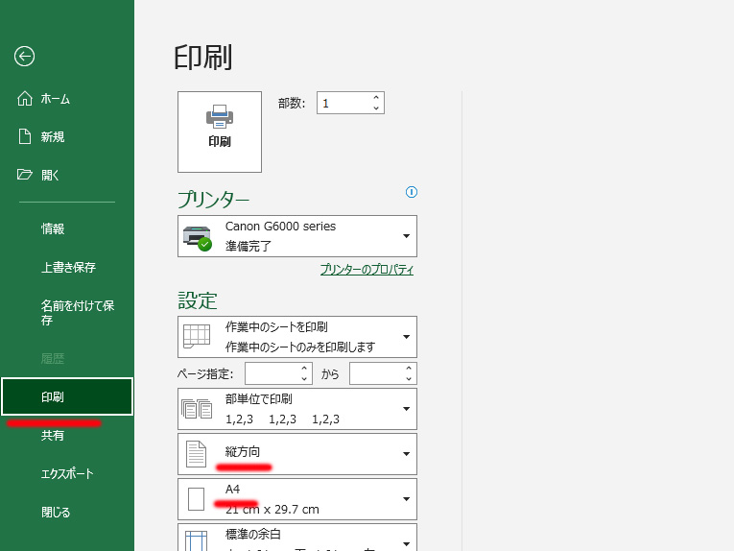Select Export in the sidebar
The width and height of the screenshot is (734, 551).
67,474
